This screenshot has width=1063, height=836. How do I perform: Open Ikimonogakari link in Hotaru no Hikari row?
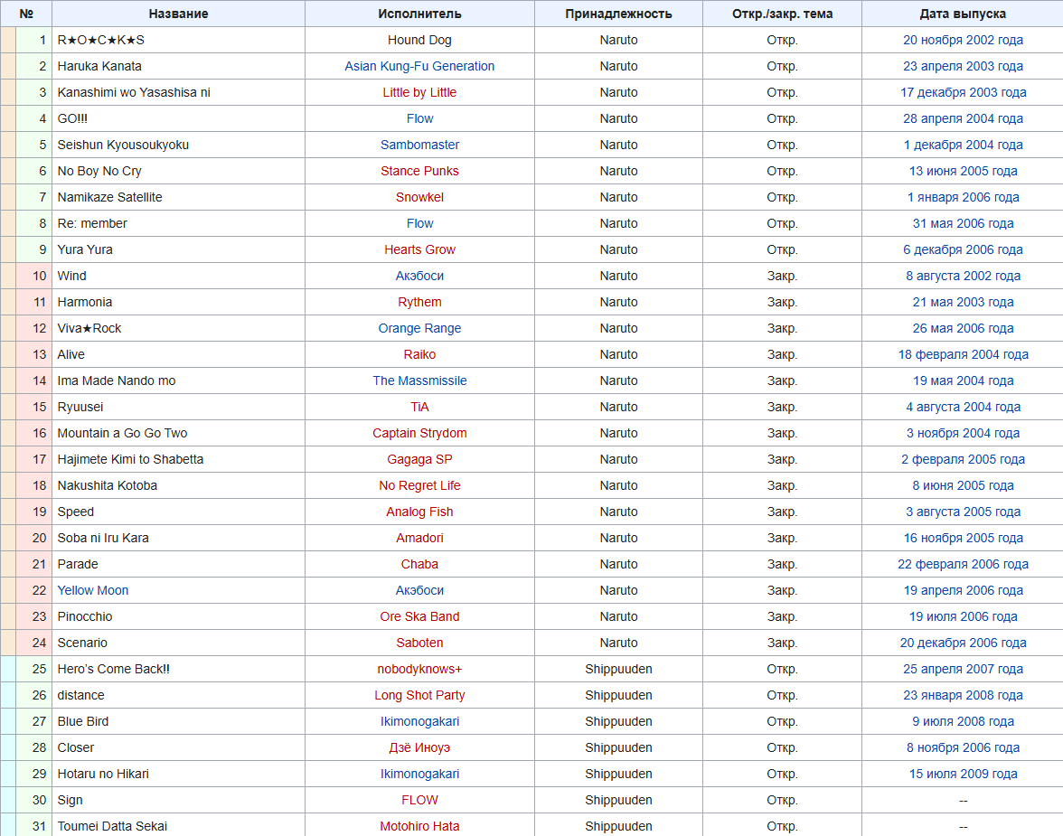tap(419, 775)
